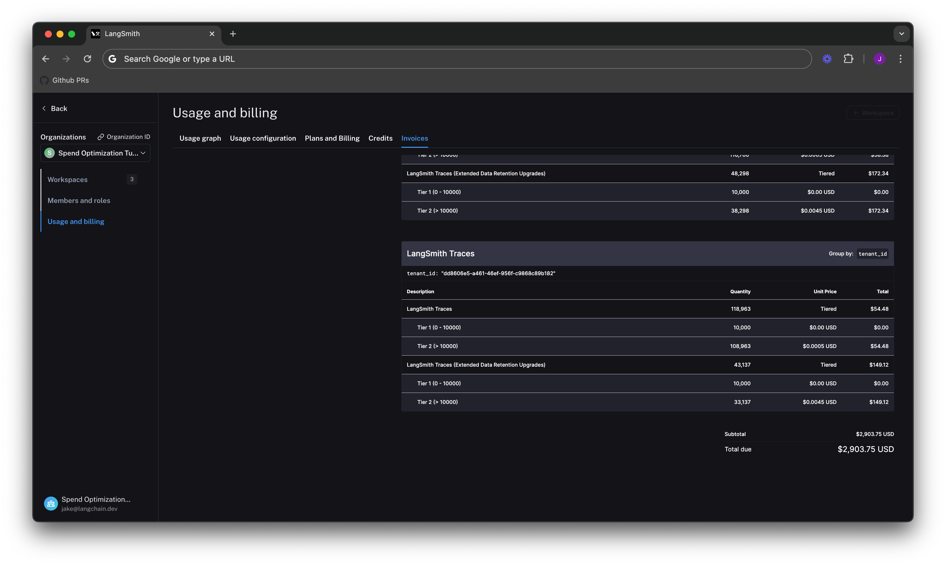The height and width of the screenshot is (565, 946).
Task: Click the Subtotal $2,903.75 USD value
Action: [874, 434]
